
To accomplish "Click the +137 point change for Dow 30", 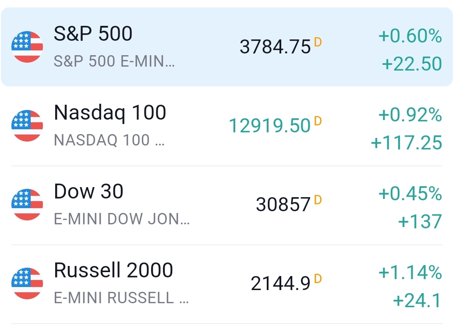I will [420, 222].
